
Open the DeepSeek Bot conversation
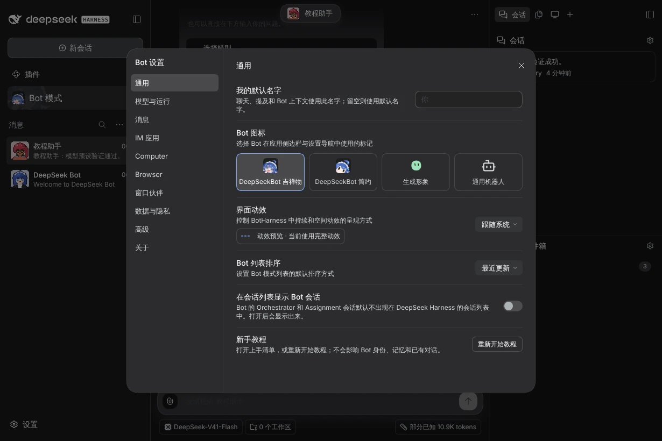67,179
